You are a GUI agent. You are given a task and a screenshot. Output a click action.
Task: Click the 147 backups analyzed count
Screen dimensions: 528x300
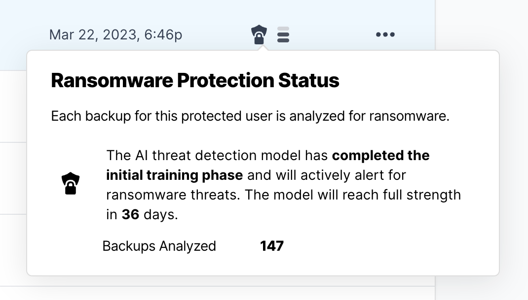(x=272, y=246)
